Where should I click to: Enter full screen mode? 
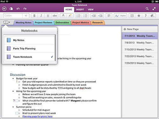154,9
